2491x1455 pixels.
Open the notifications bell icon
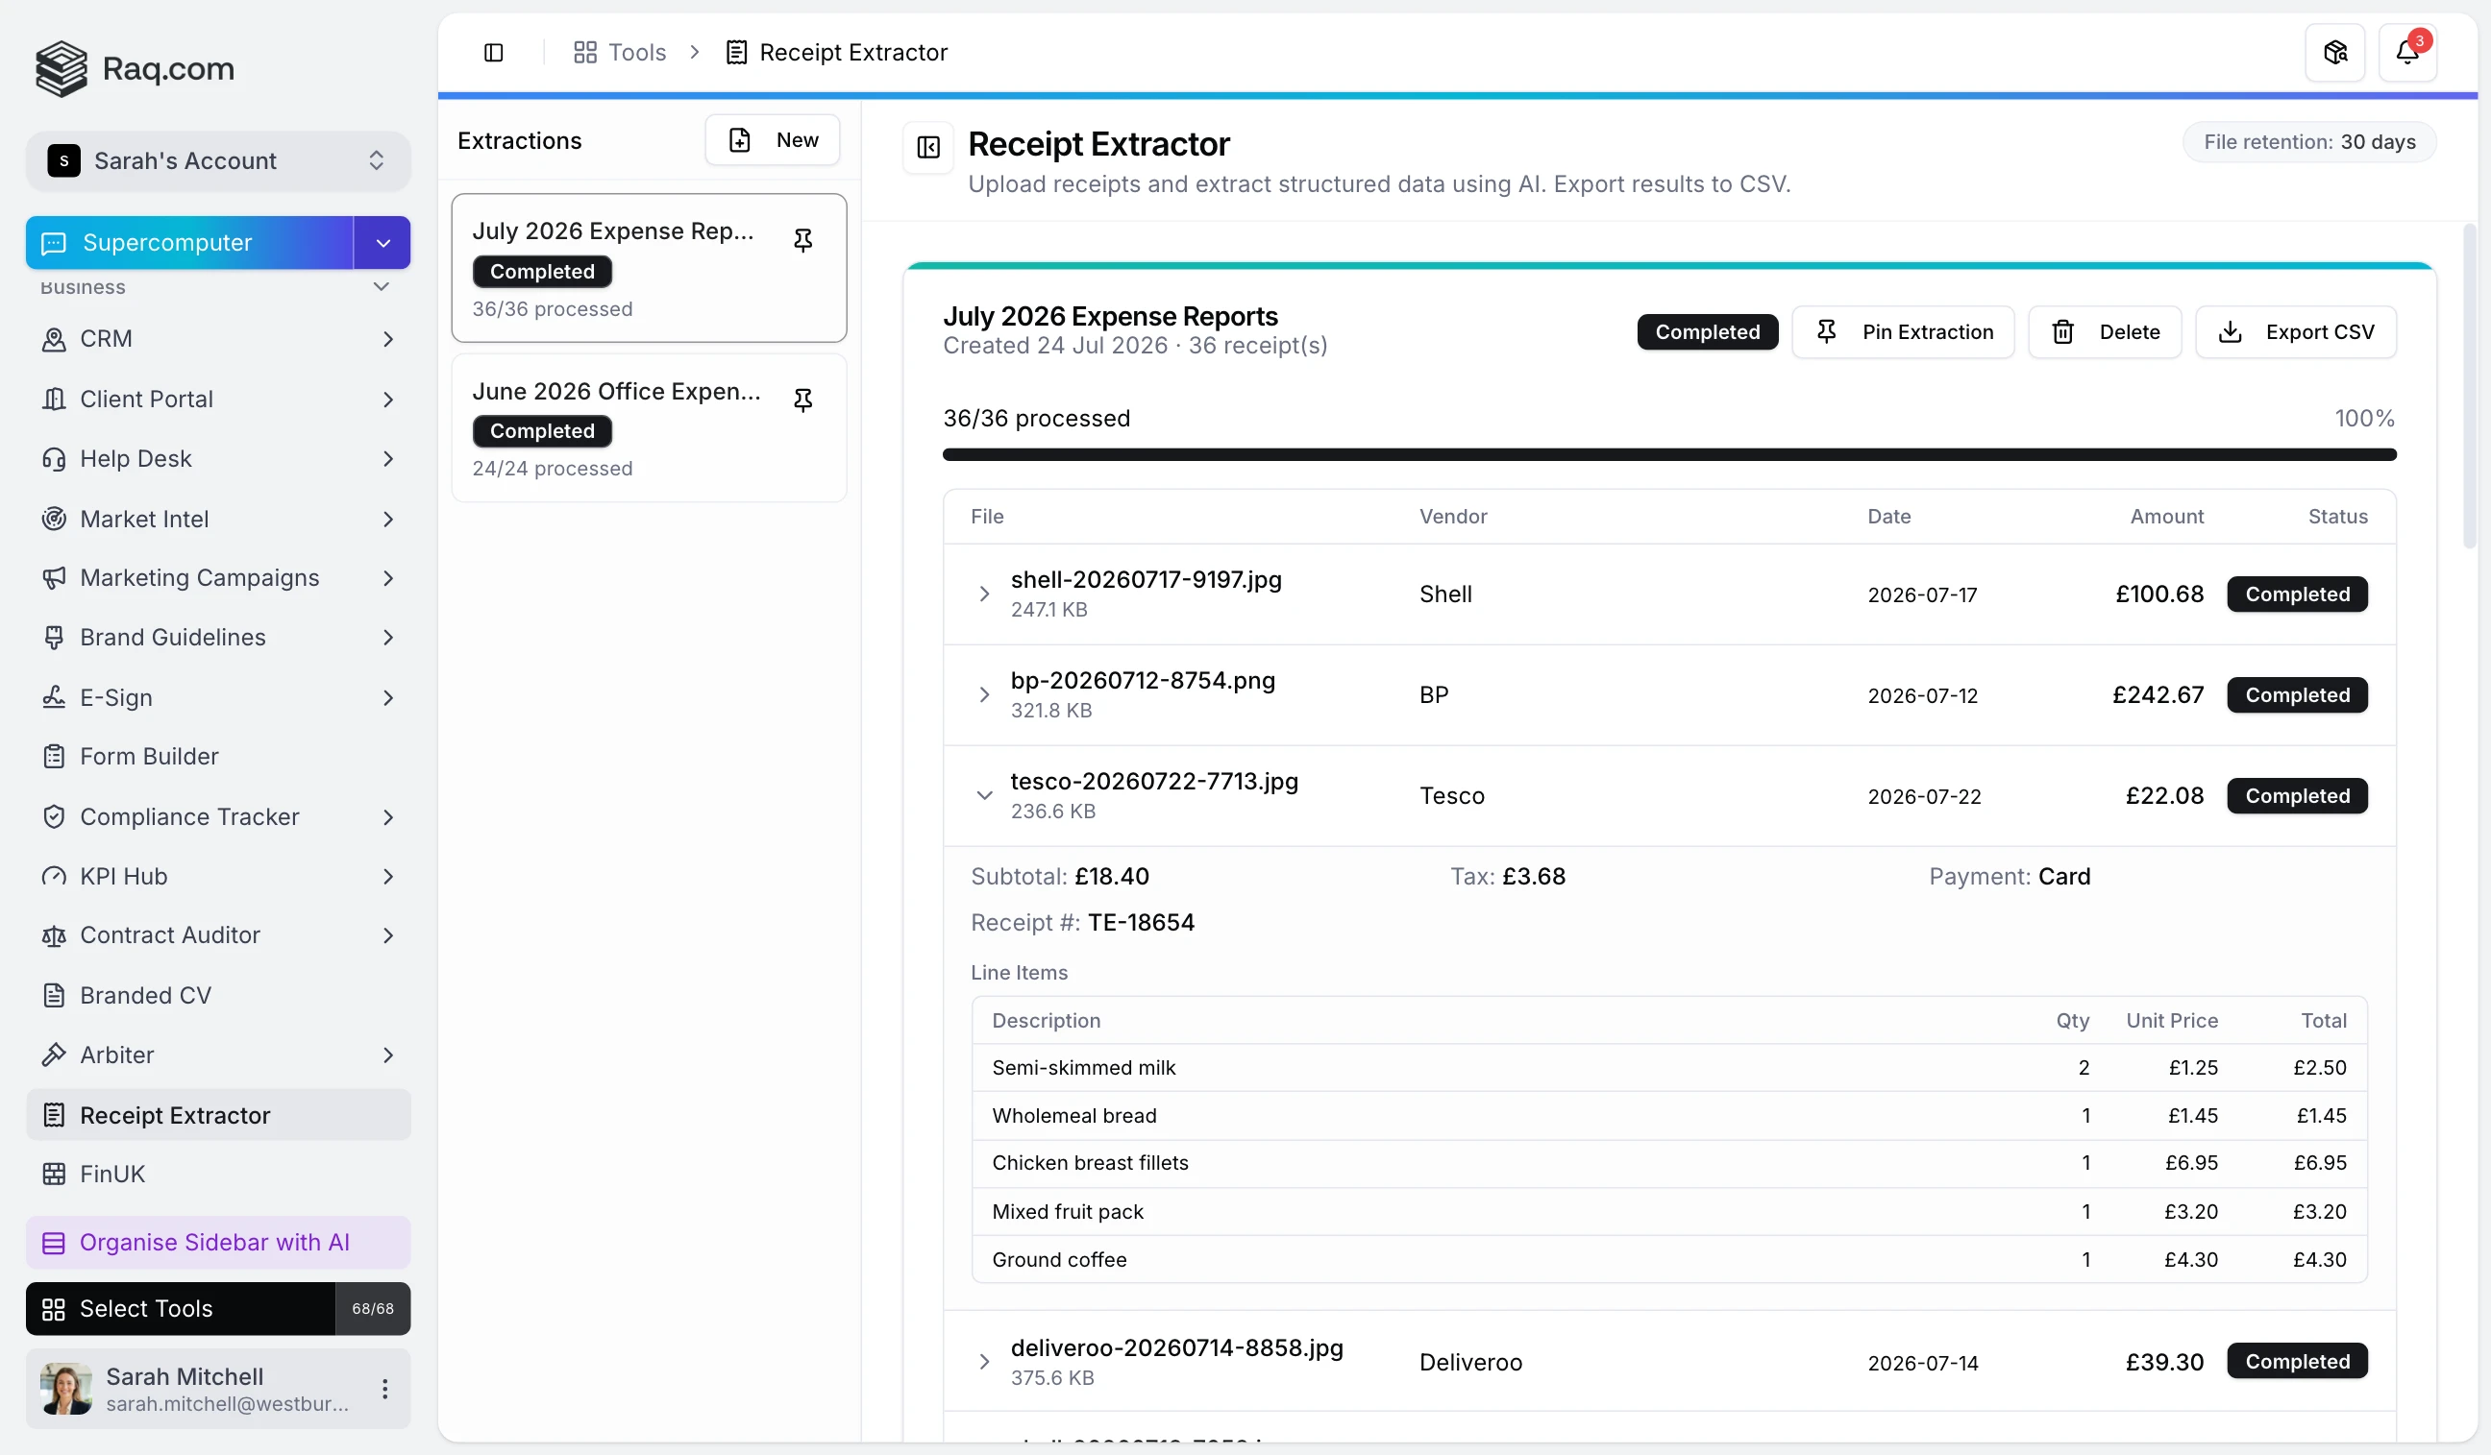[x=2406, y=53]
